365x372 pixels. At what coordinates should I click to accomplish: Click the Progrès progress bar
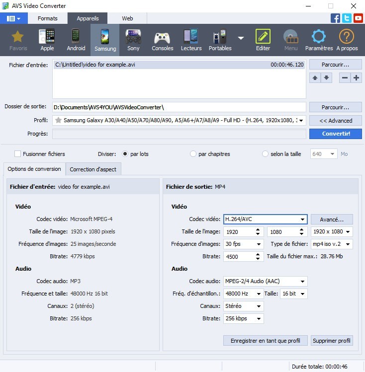[179, 134]
